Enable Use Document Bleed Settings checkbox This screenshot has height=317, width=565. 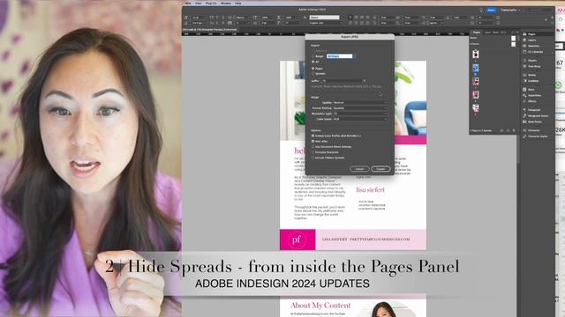(x=313, y=147)
